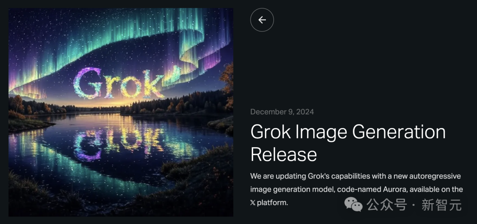Click the back arrow button
The width and height of the screenshot is (477, 224).
(262, 20)
